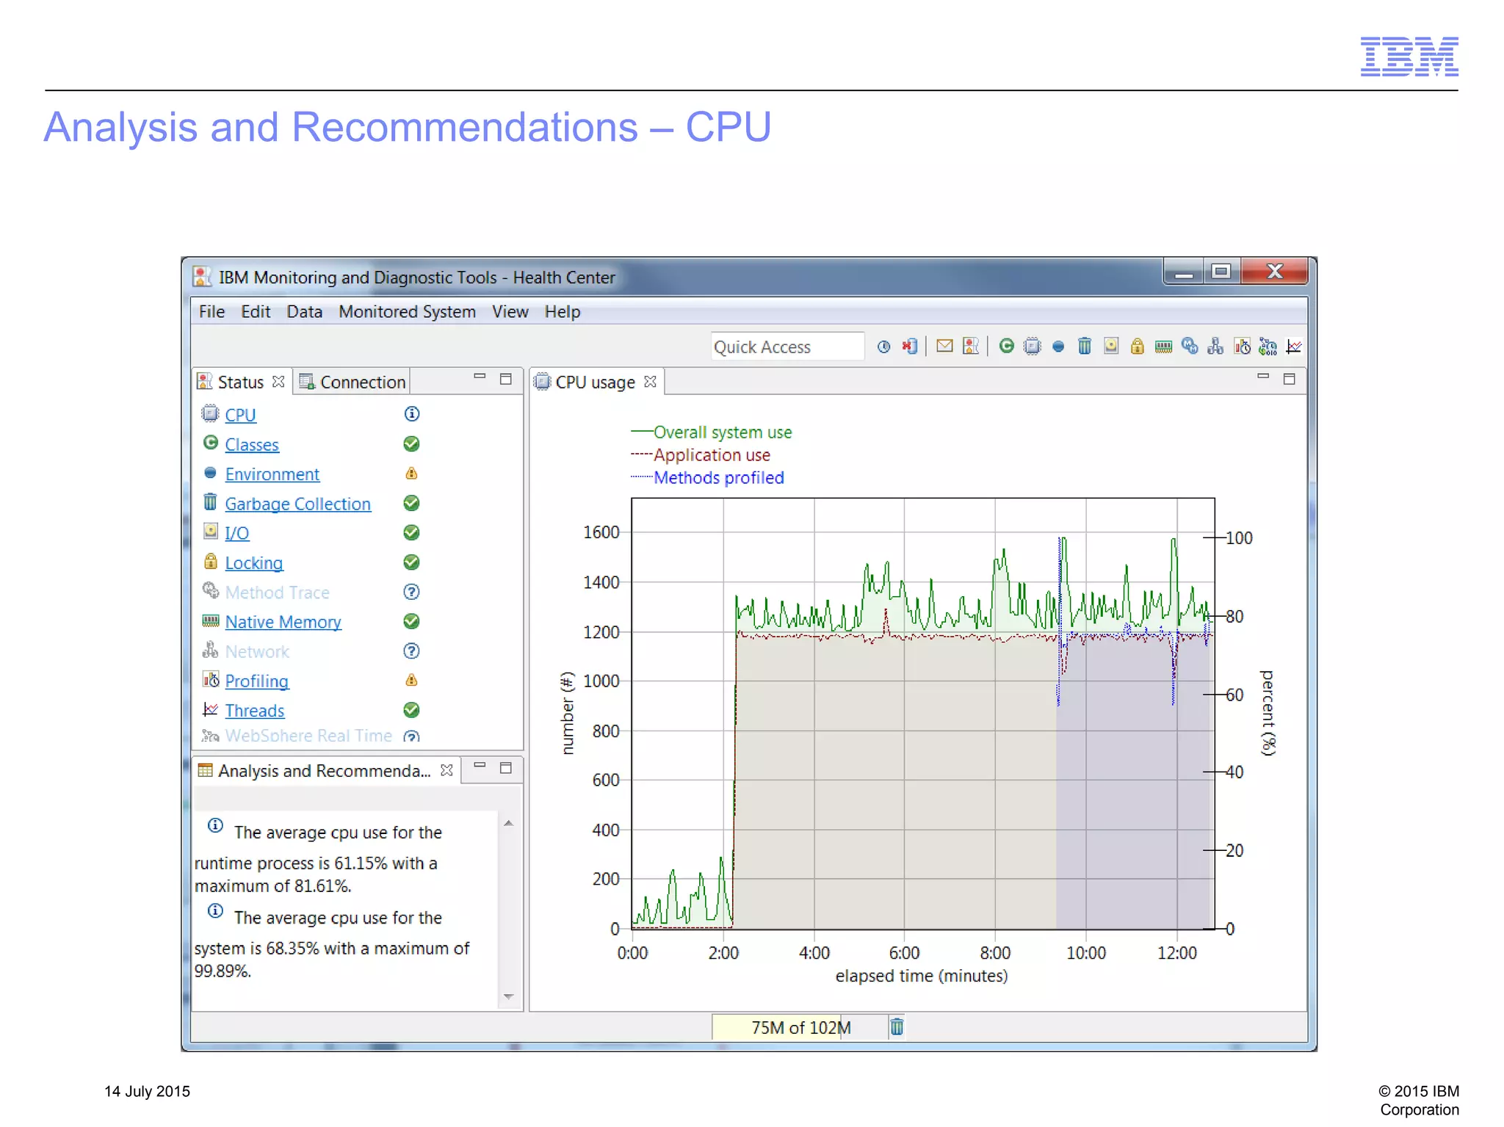Click the Overall system use legend entry
This screenshot has height=1127, width=1504.
coord(711,432)
